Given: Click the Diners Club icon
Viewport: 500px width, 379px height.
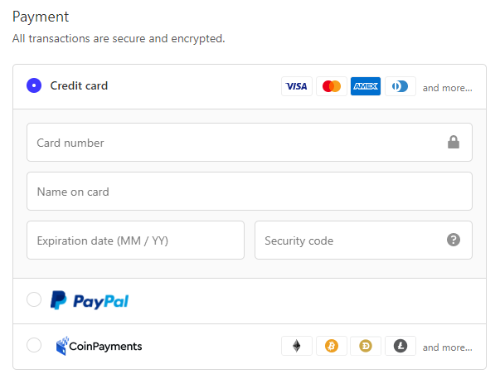Looking at the screenshot, I should 400,86.
